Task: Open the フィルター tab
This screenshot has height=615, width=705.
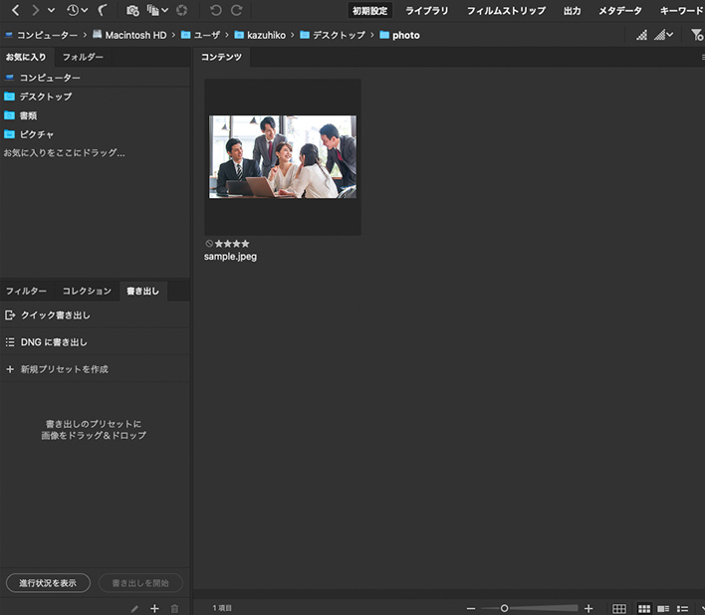Action: click(26, 292)
